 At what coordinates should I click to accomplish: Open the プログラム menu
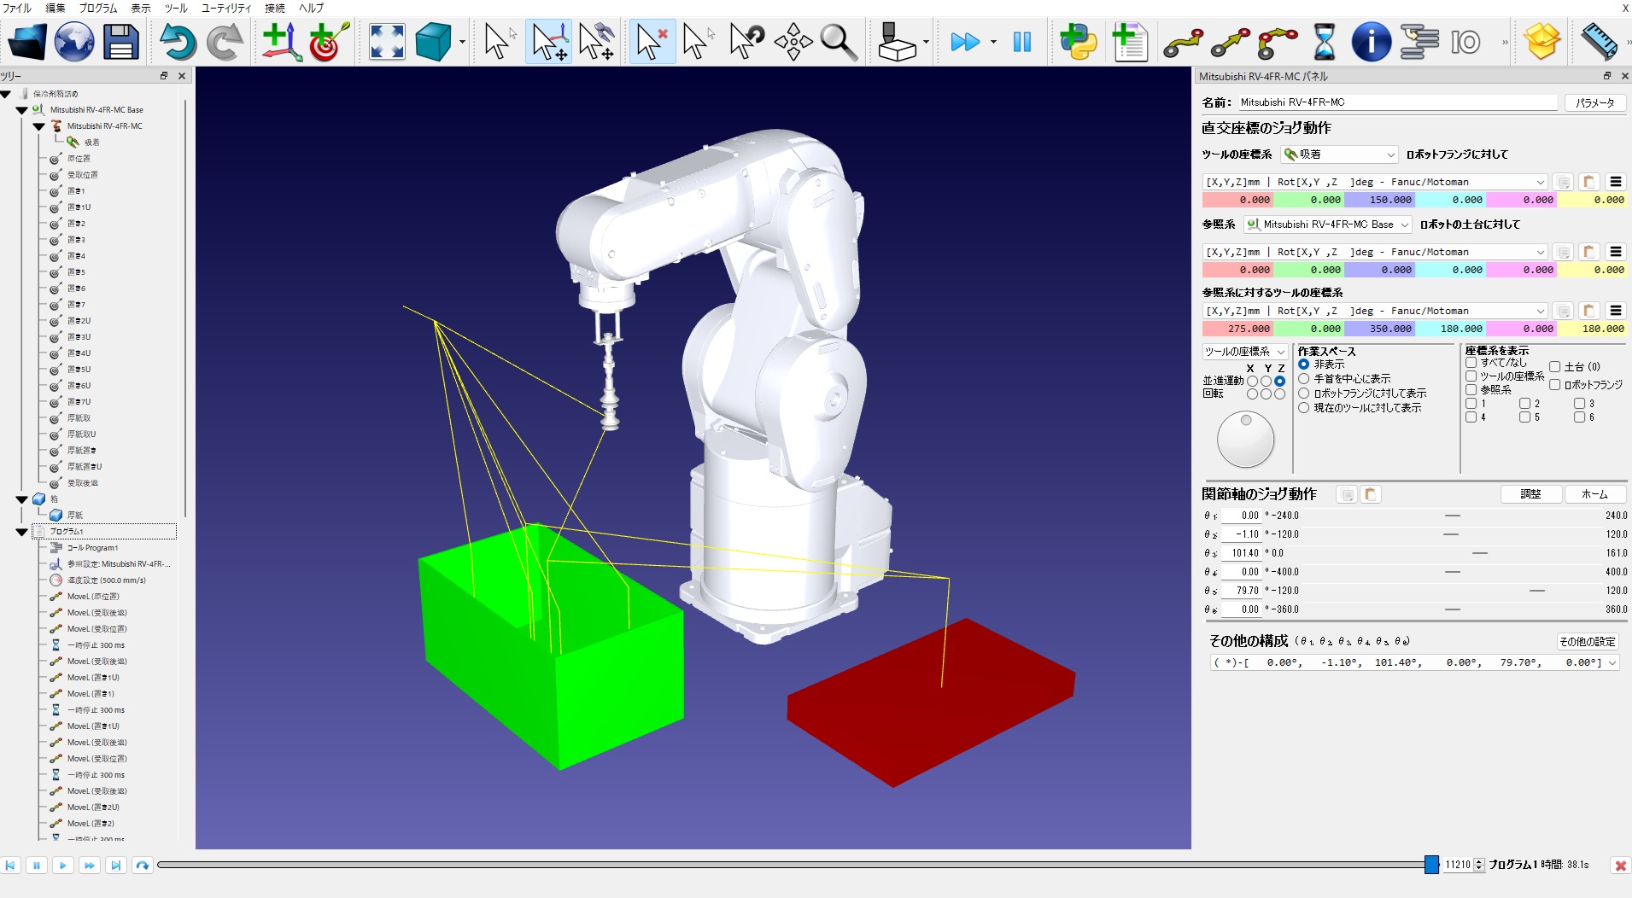coord(97,8)
